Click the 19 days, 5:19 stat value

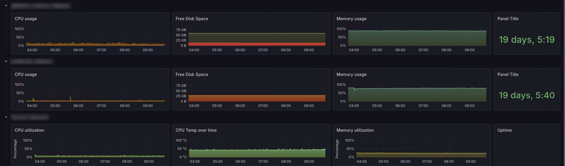click(527, 40)
